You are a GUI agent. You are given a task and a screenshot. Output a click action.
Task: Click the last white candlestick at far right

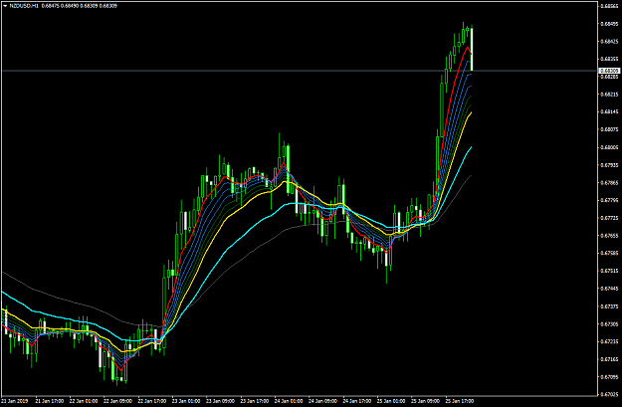point(472,49)
